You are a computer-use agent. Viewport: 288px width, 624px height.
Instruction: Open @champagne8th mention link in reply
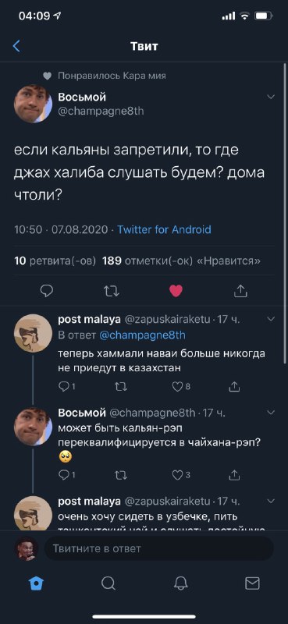click(x=142, y=335)
